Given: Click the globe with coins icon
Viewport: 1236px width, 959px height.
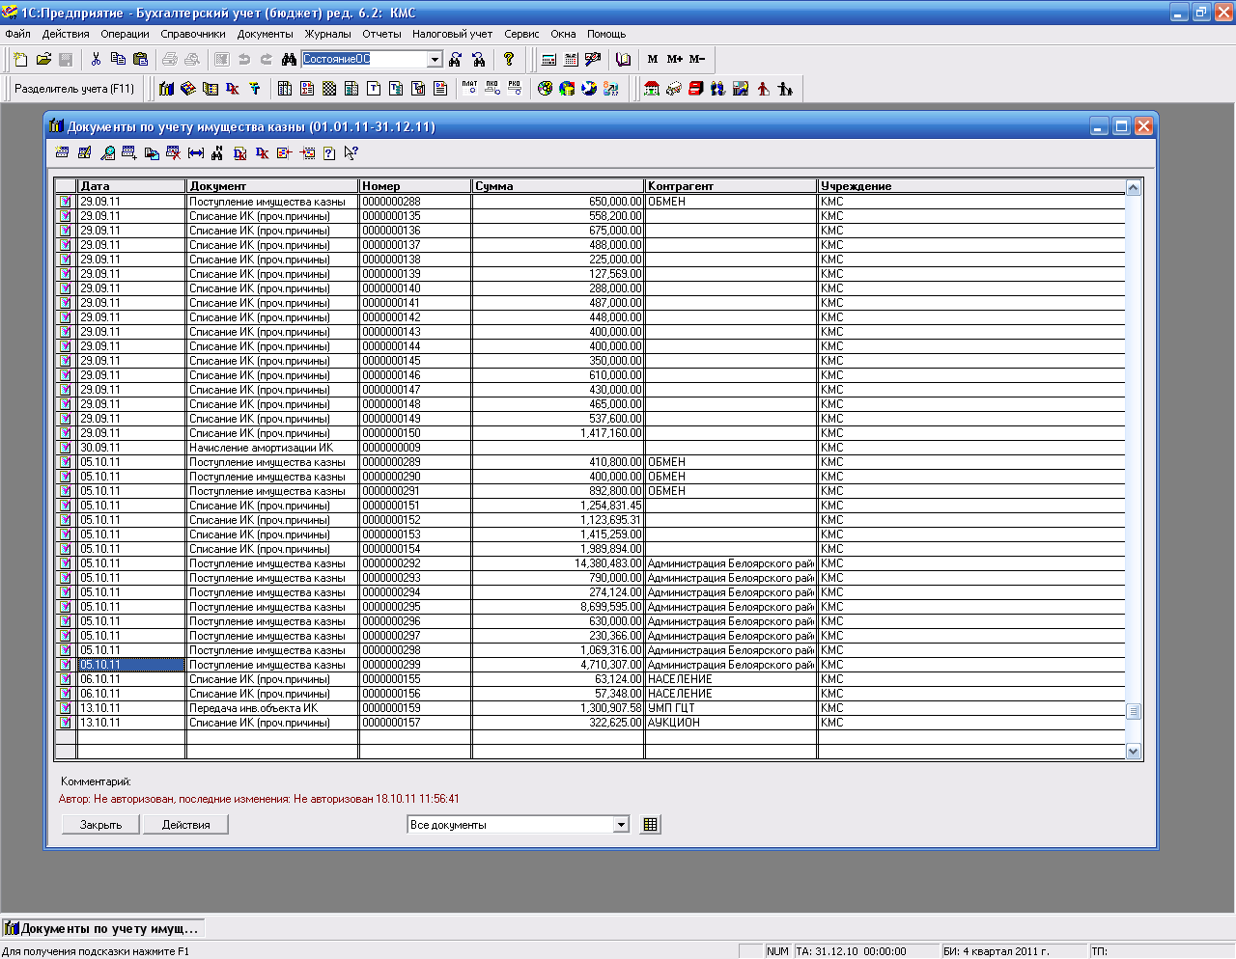Looking at the screenshot, I should [567, 89].
